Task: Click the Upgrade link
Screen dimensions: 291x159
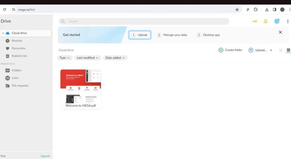Action: click(45, 156)
